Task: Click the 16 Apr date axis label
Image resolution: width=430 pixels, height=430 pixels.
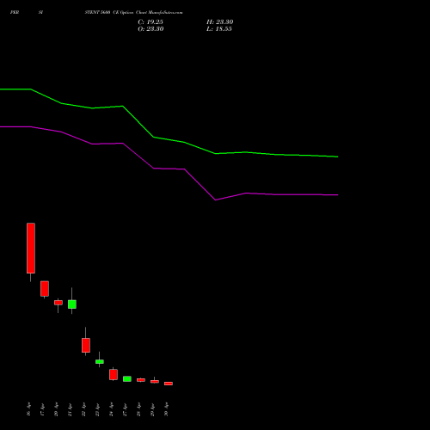Action: pyautogui.click(x=28, y=409)
